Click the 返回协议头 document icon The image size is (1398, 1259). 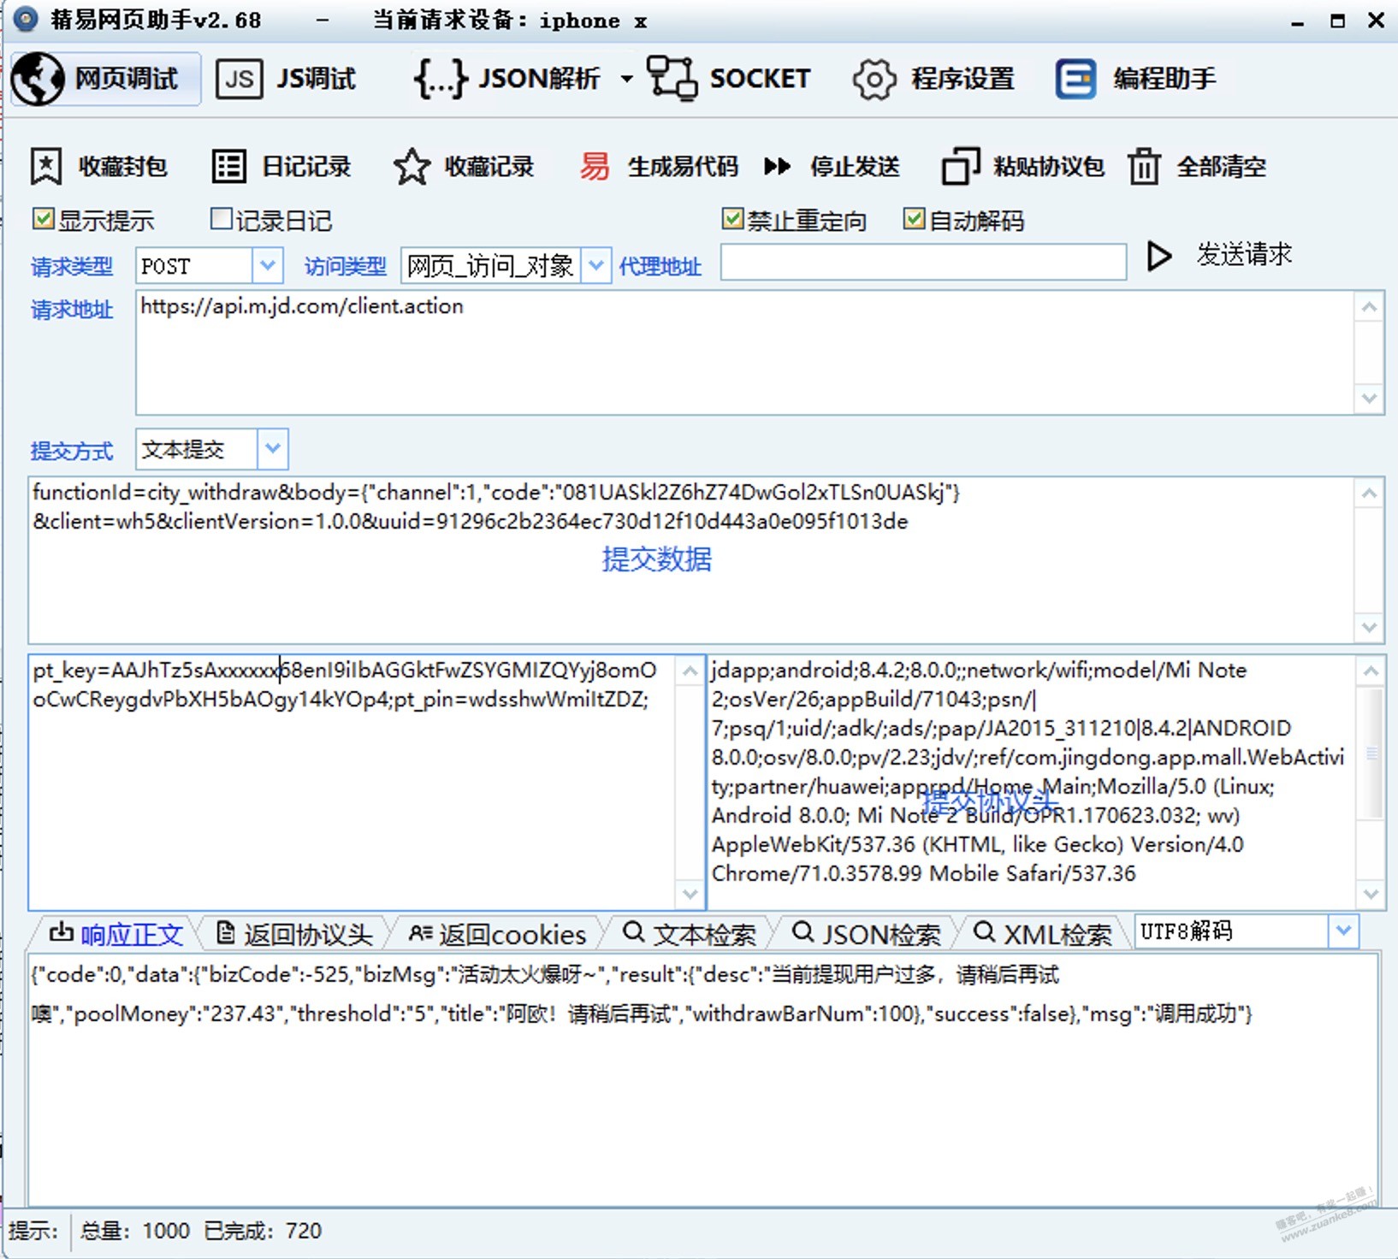pos(225,933)
